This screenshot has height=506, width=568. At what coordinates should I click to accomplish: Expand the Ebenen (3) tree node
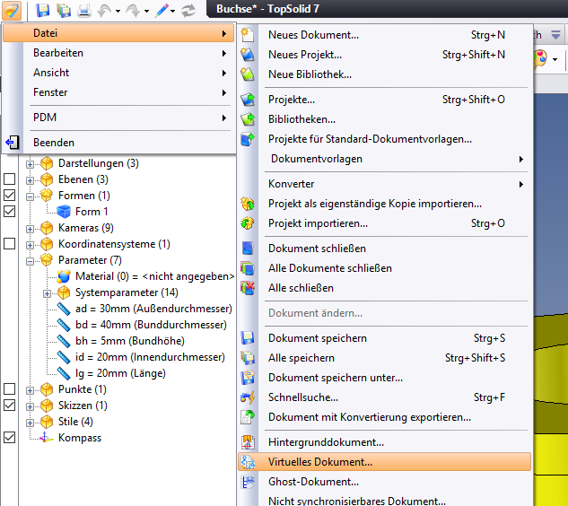coord(31,180)
